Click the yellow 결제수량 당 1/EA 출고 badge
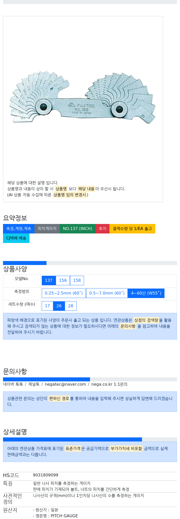Screen dimensions: 180x519 point(132,229)
